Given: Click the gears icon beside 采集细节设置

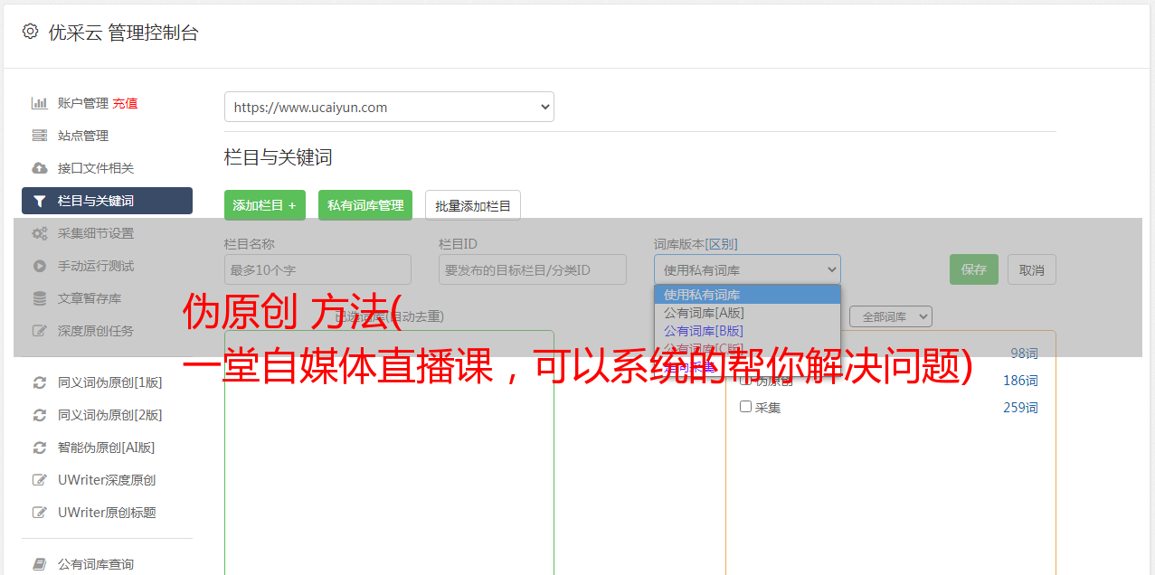Looking at the screenshot, I should 39,233.
